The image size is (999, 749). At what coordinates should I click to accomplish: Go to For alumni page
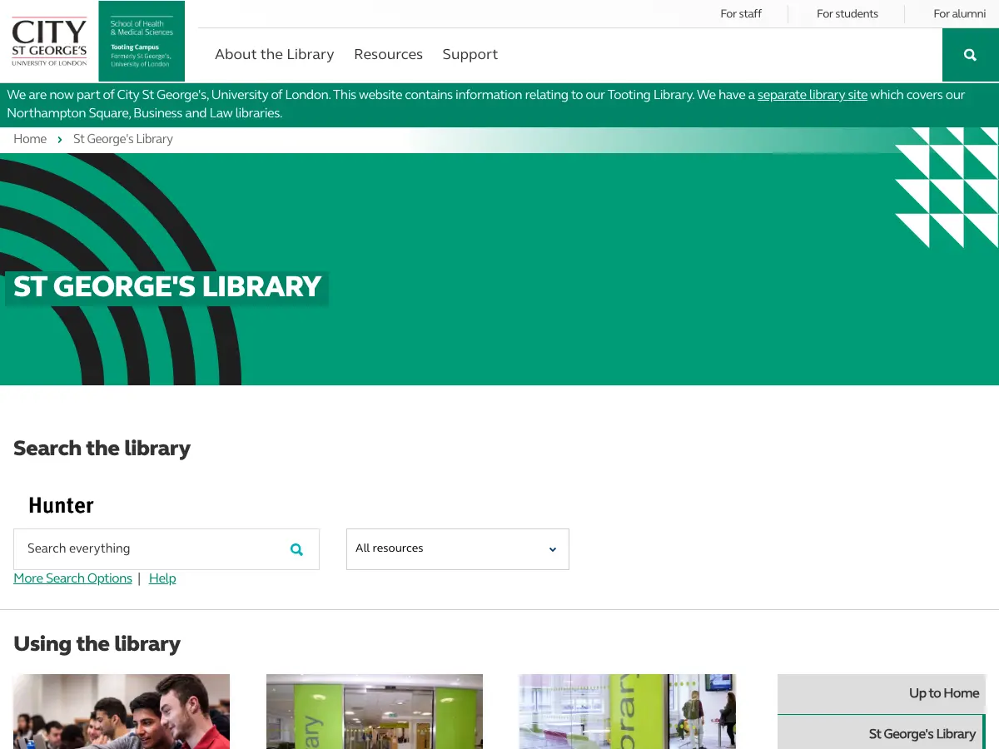(x=959, y=13)
